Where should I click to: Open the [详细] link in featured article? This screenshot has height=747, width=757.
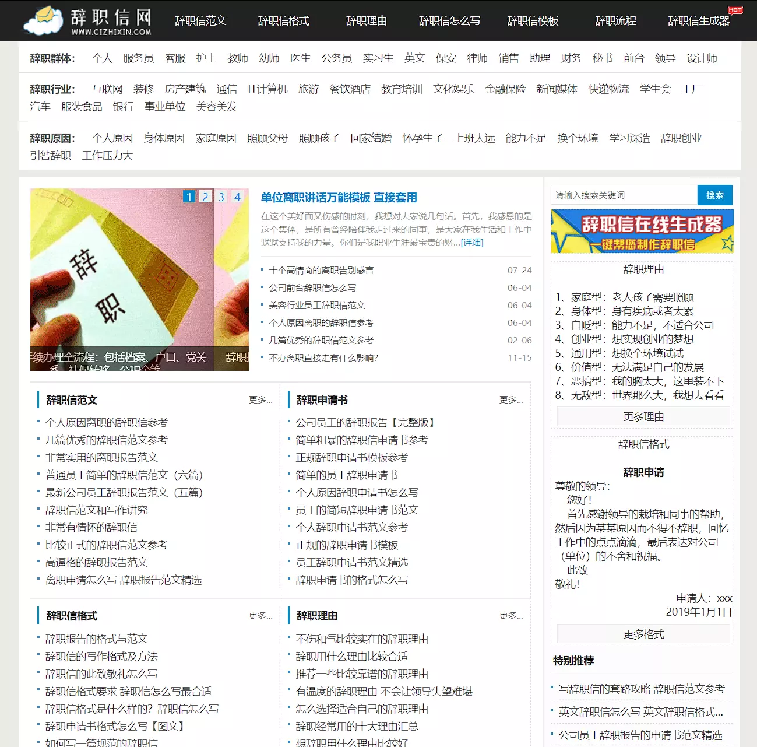[472, 243]
